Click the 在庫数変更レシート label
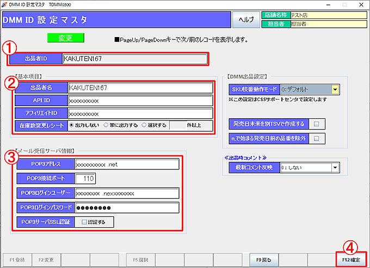This screenshot has width=370, height=268. 41,125
